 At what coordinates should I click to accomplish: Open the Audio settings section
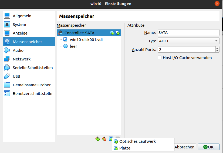pyautogui.click(x=18, y=50)
